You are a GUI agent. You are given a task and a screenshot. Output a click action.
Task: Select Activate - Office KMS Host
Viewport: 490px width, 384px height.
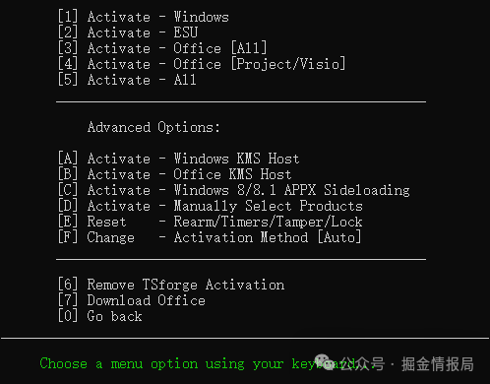click(x=175, y=174)
